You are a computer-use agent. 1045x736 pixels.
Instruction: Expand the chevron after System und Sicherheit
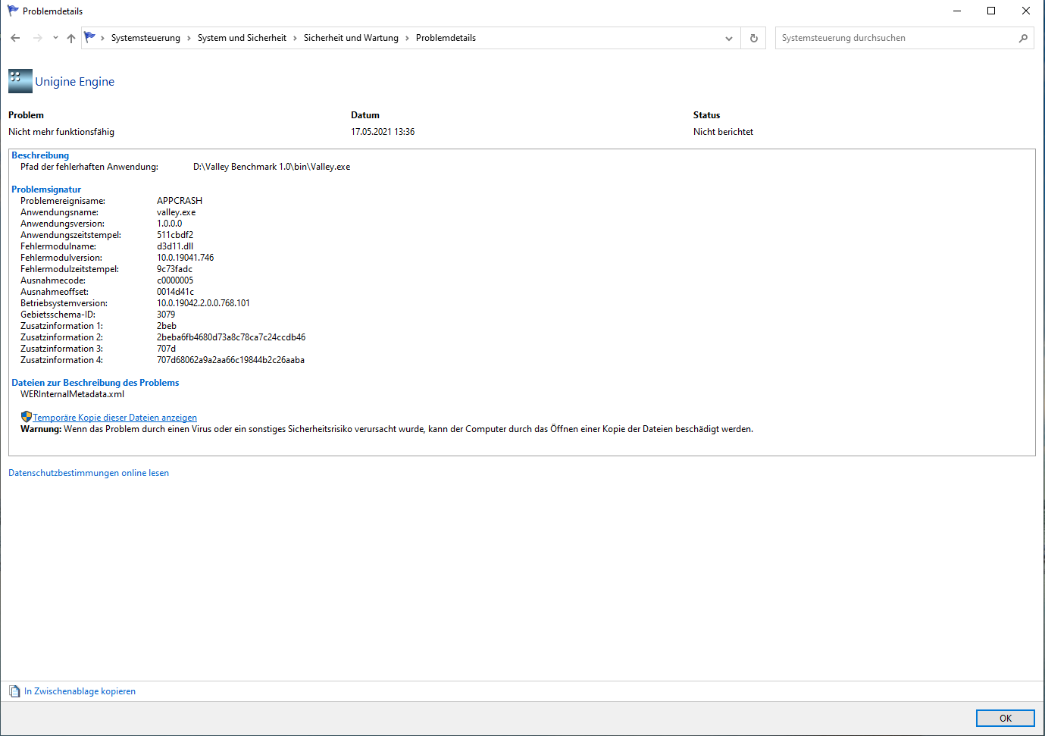pos(295,38)
